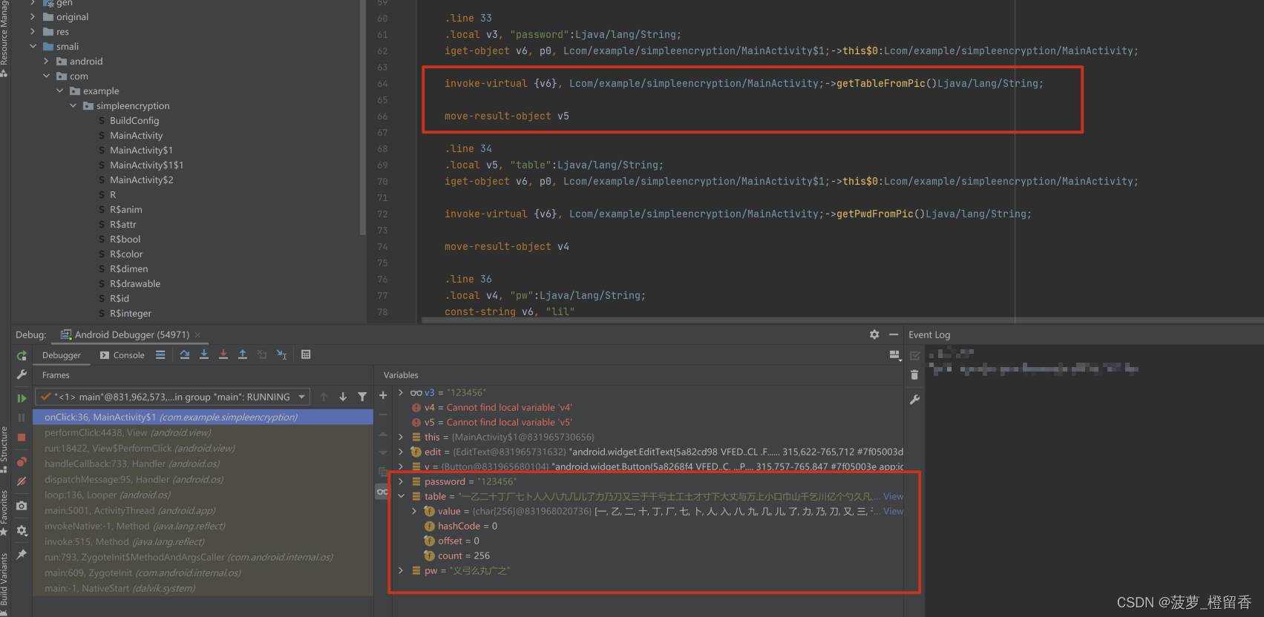Click the camera thread dump icon
Viewport: 1264px width, 617px height.
[x=22, y=506]
